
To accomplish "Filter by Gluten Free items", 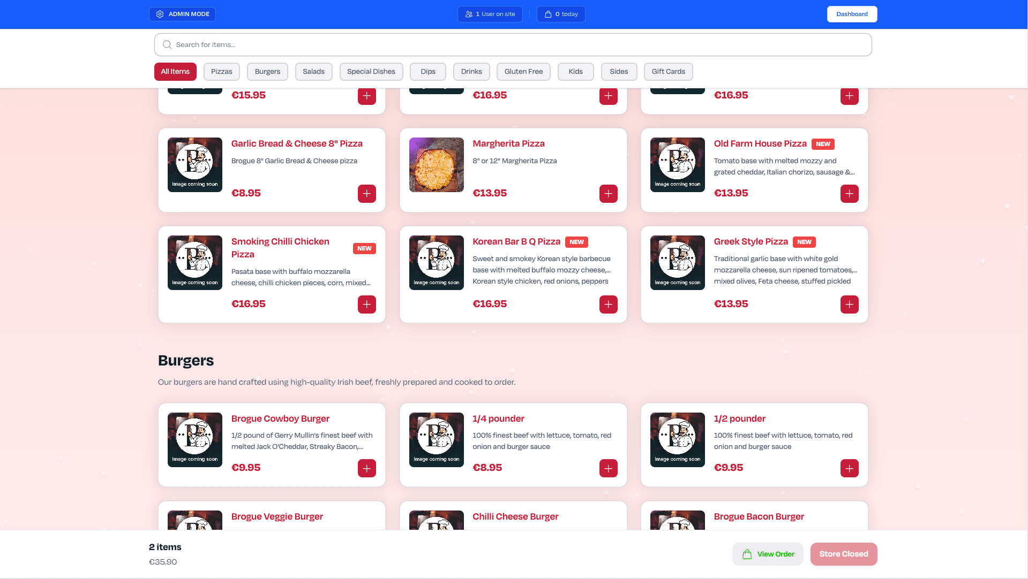I will tap(523, 72).
